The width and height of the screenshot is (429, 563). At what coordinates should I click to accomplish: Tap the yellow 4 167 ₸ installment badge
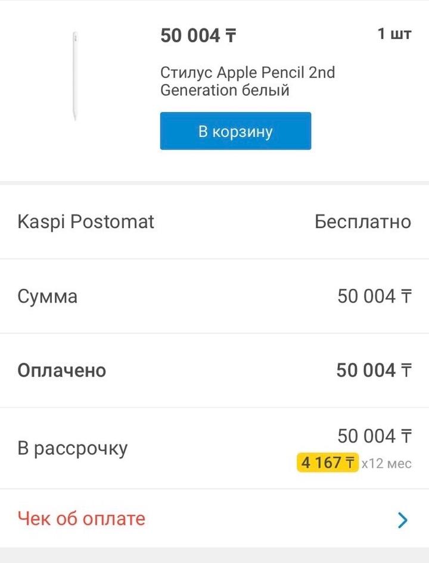pos(328,463)
